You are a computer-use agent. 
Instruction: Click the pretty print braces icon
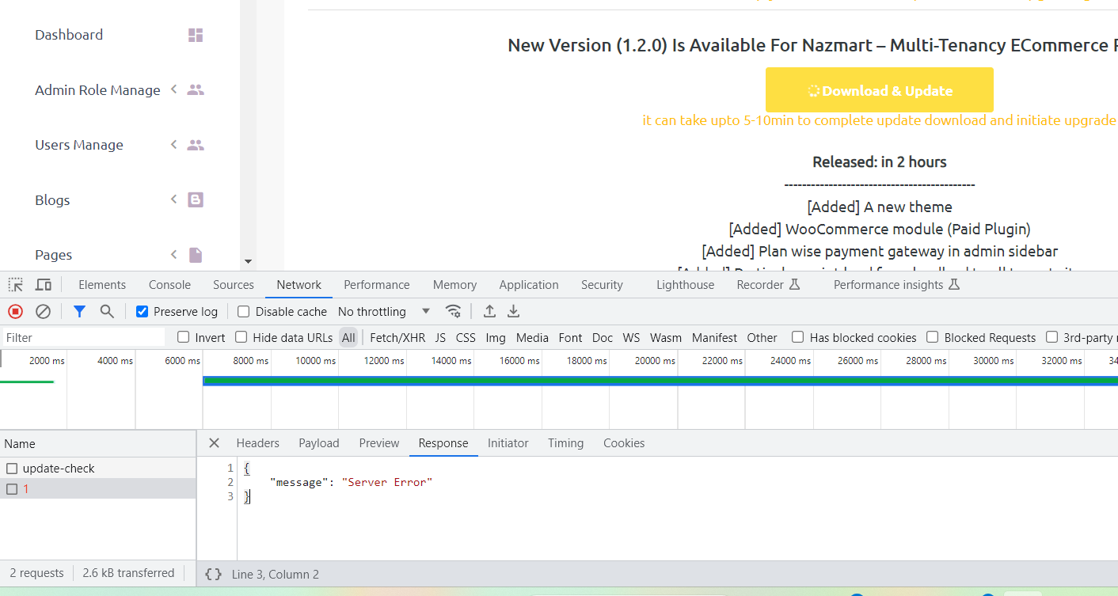(213, 575)
